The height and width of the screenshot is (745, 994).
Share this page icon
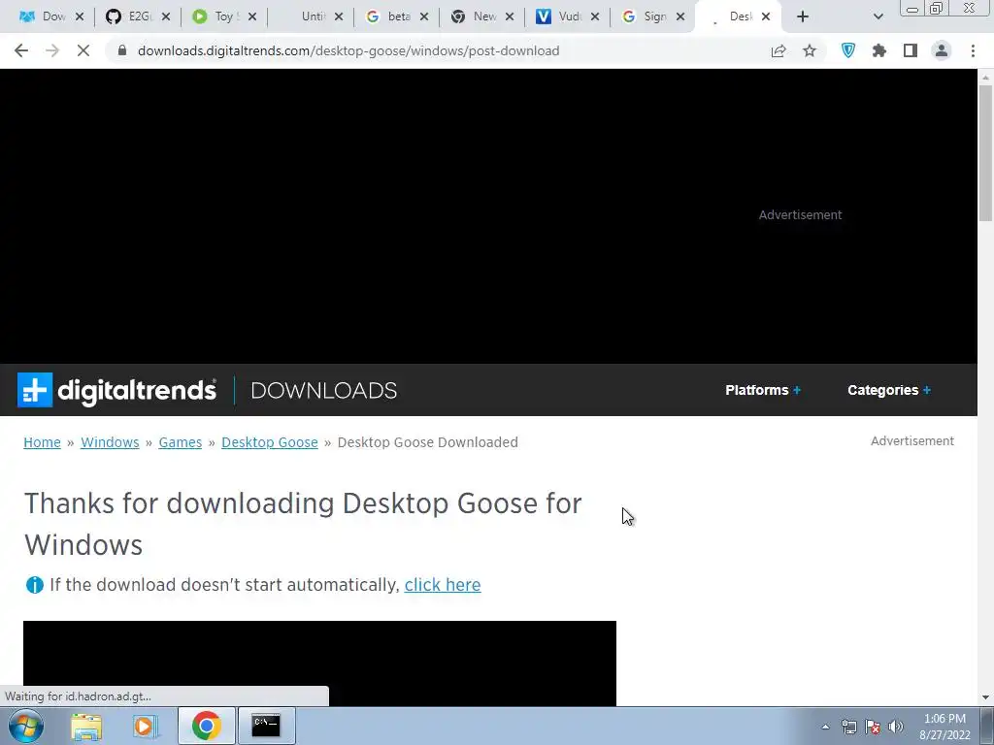(x=779, y=50)
